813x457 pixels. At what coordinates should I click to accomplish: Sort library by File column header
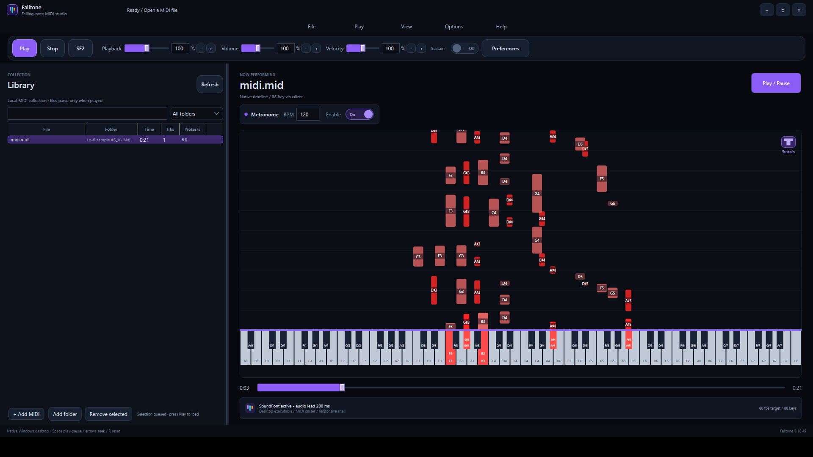coord(47,129)
